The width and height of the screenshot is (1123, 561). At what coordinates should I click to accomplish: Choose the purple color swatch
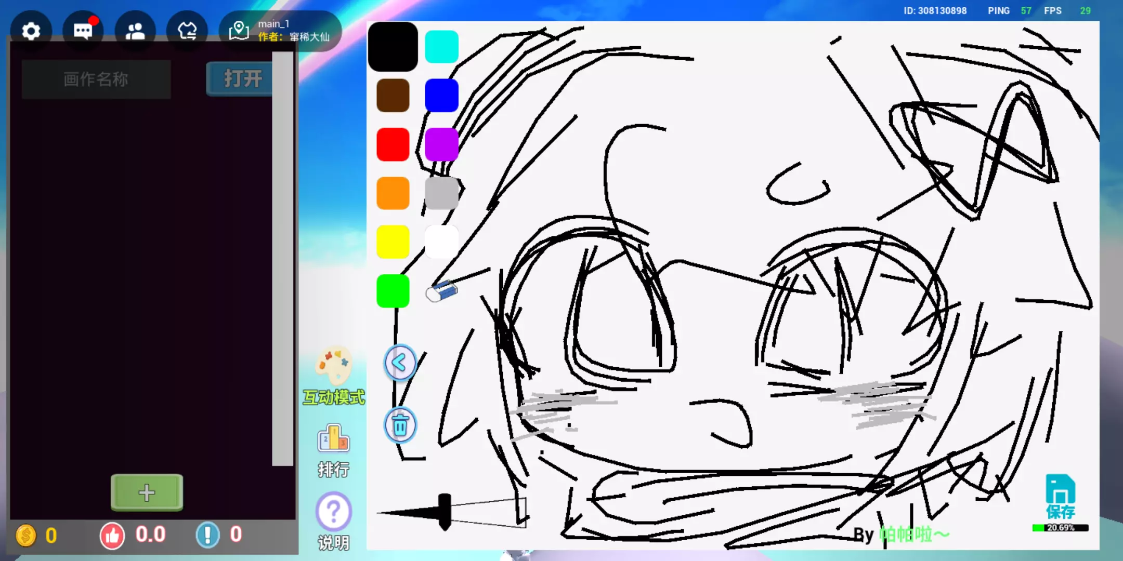pos(441,144)
